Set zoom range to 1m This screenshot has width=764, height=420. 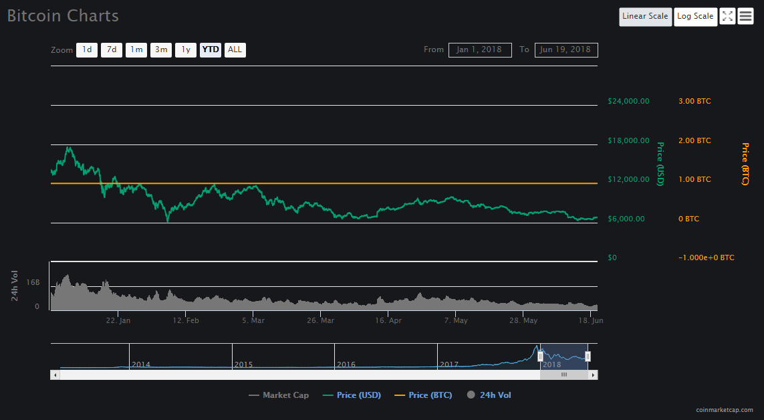[136, 49]
